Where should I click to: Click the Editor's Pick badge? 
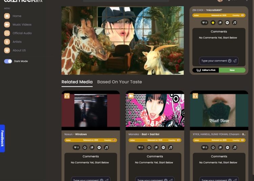[206, 70]
